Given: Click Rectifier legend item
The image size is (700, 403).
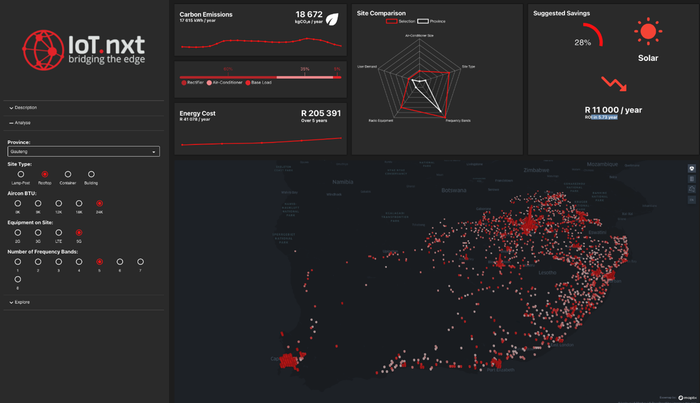Looking at the screenshot, I should (192, 83).
